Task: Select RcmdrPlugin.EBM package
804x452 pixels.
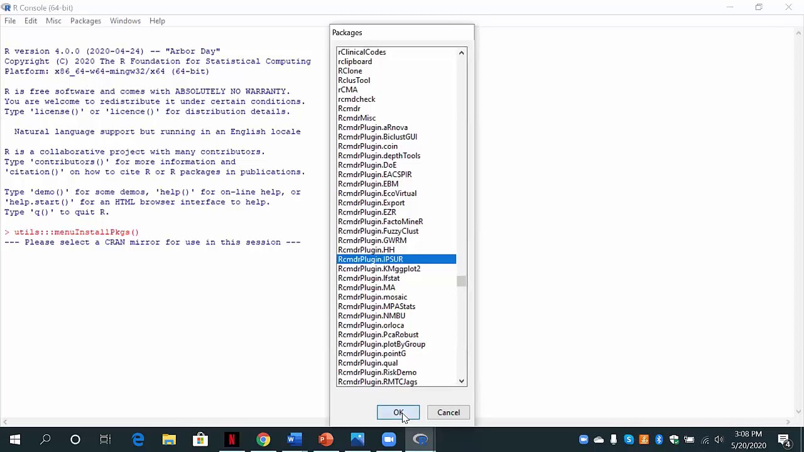Action: coord(396,184)
